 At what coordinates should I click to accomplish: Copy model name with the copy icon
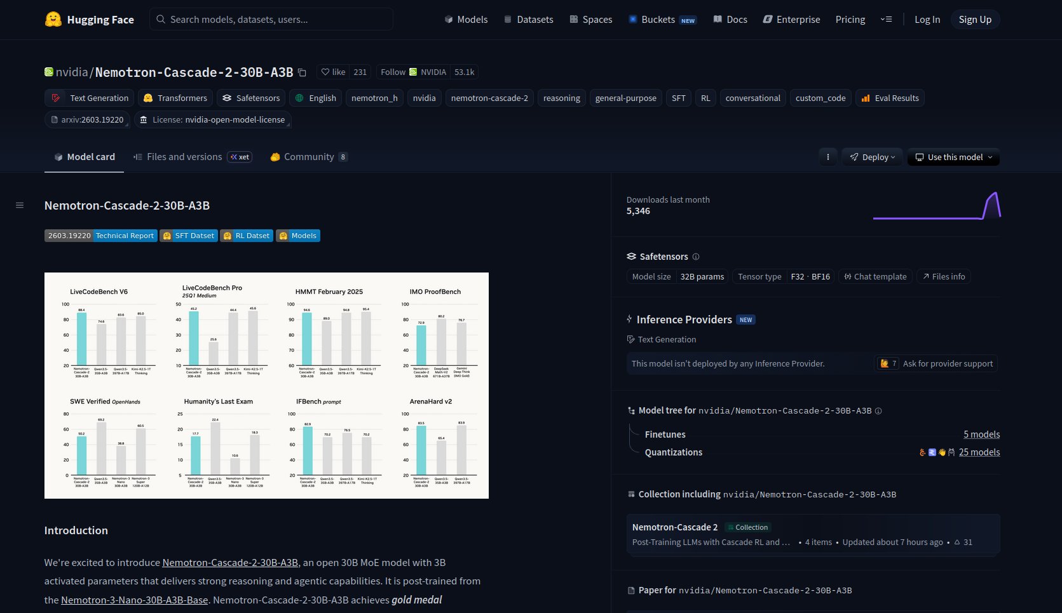point(303,72)
